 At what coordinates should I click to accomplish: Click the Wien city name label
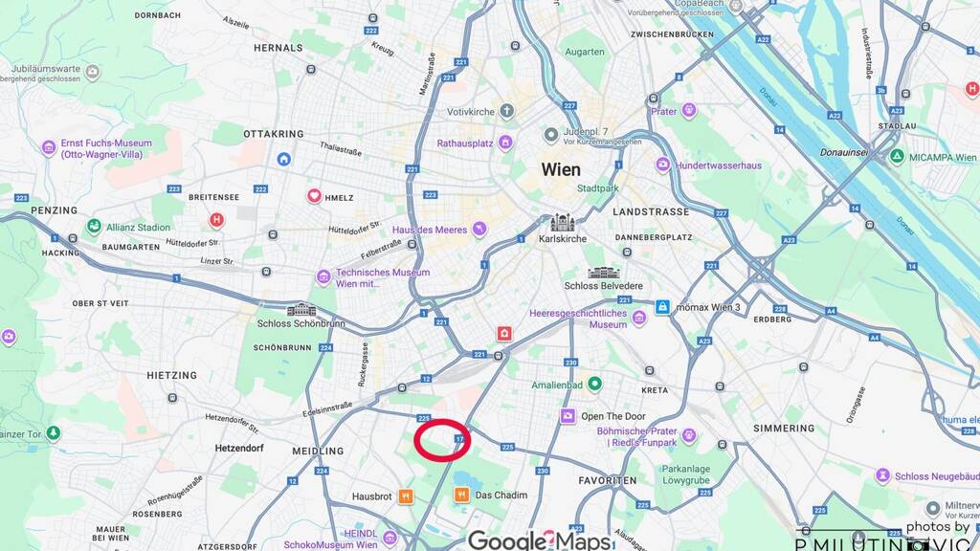pyautogui.click(x=561, y=169)
